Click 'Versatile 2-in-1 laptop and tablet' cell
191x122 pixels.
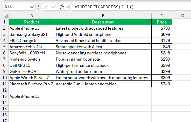point(103,84)
